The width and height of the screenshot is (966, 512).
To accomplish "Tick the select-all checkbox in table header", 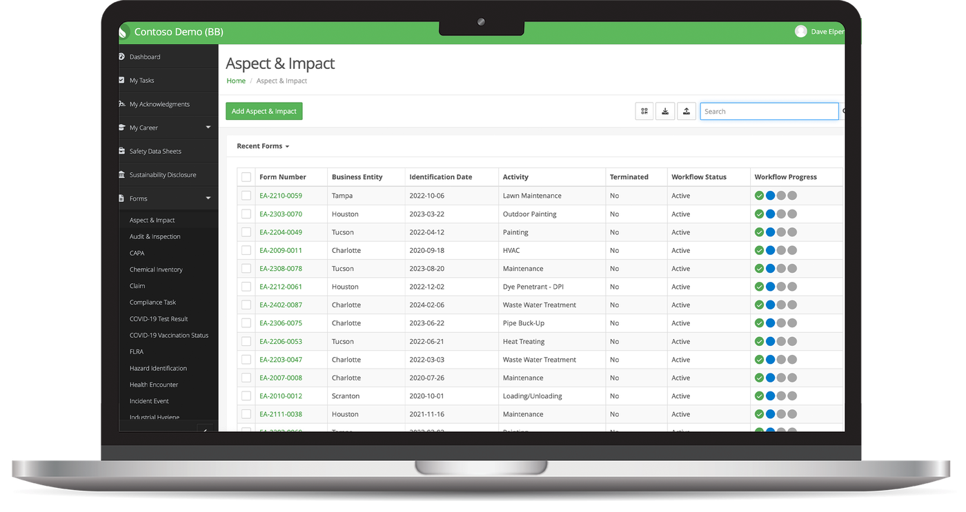I will point(246,177).
